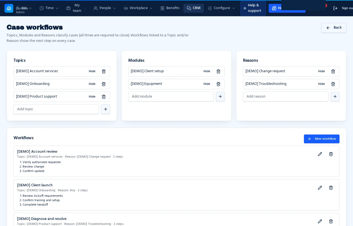353x226 pixels.
Task: Hide the Troubleshooting reason
Action: coord(322,84)
